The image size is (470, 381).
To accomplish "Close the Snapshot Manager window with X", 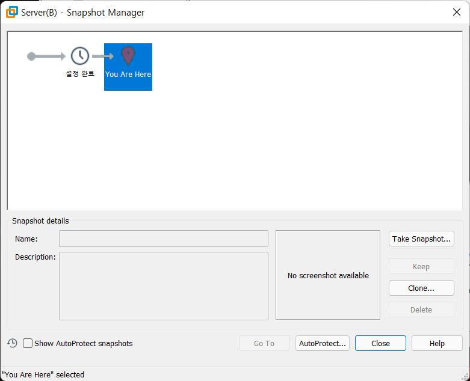I will click(x=457, y=12).
